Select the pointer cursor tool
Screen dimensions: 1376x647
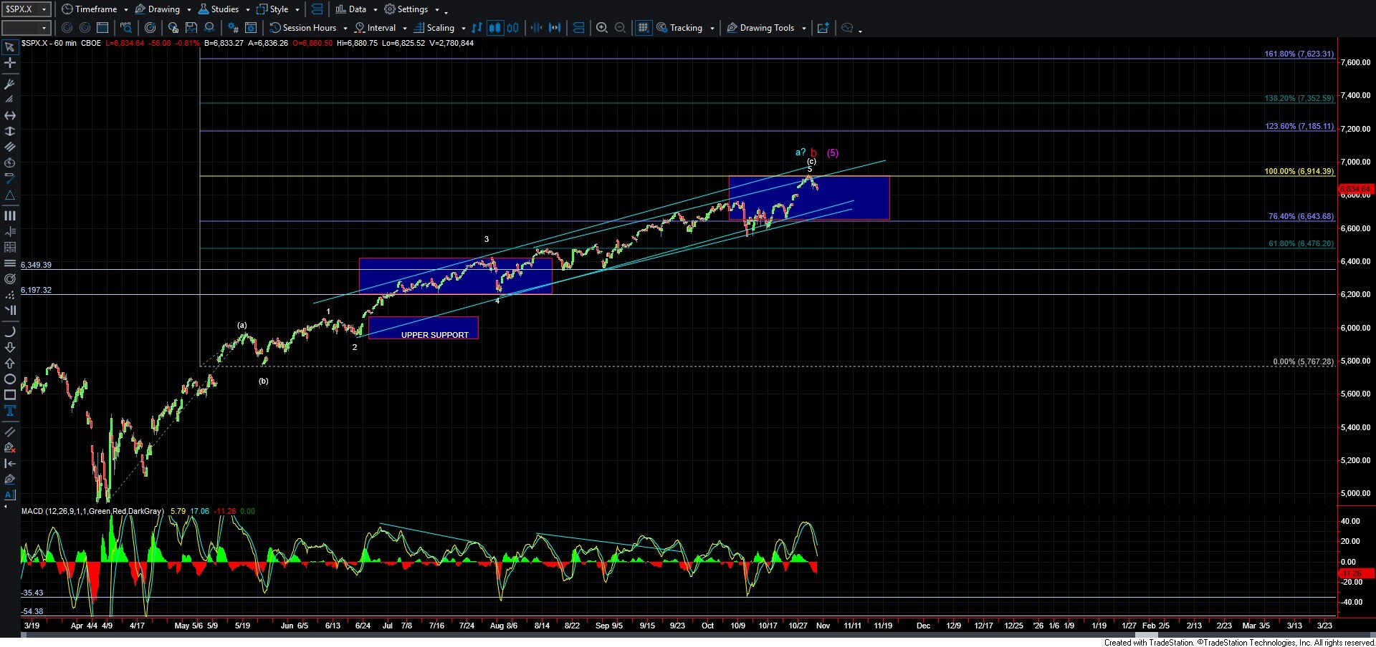click(10, 48)
